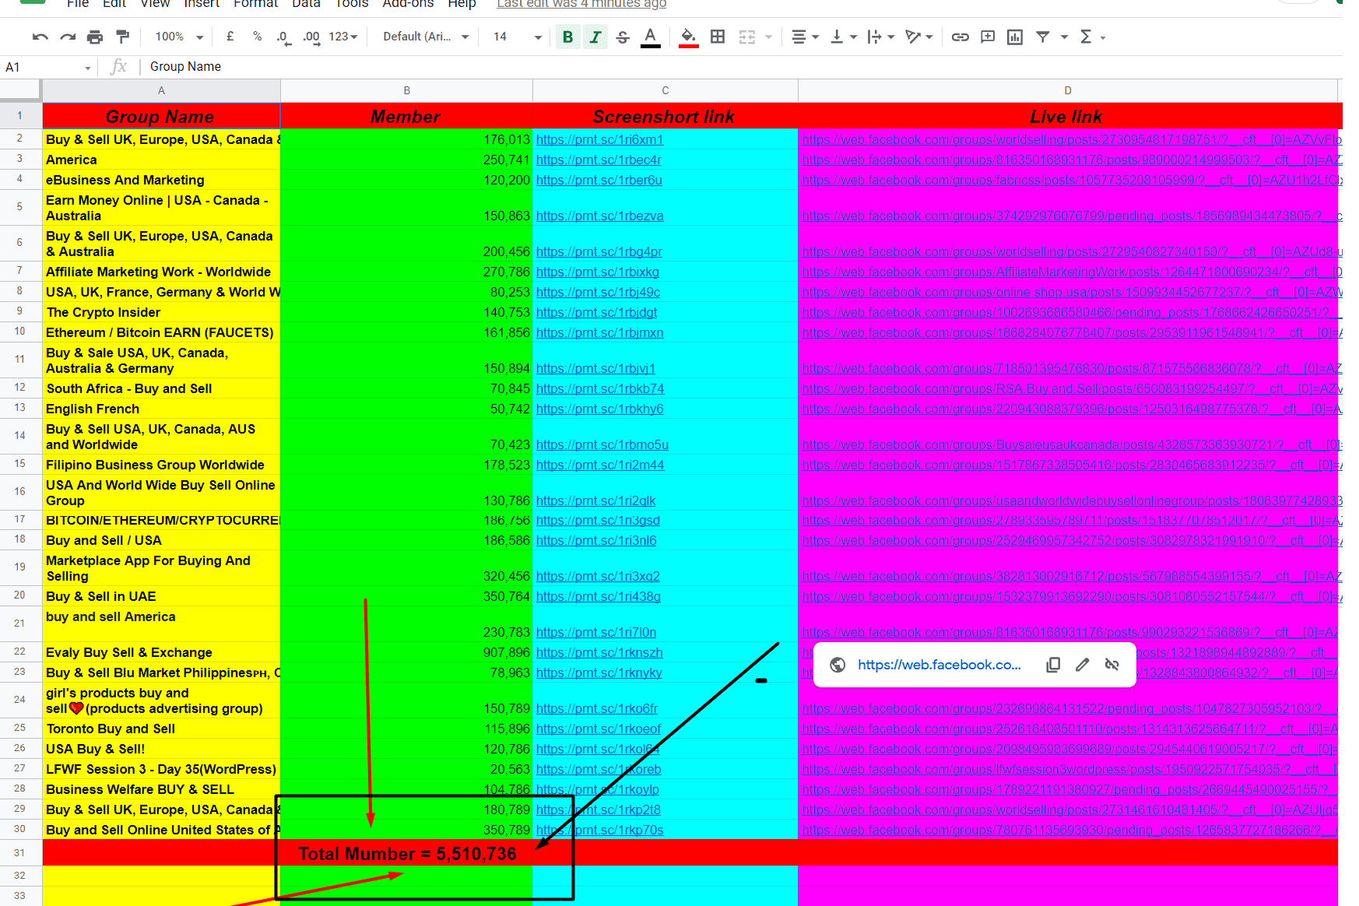The width and height of the screenshot is (1359, 906).
Task: Open the Data menu
Action: click(306, 4)
